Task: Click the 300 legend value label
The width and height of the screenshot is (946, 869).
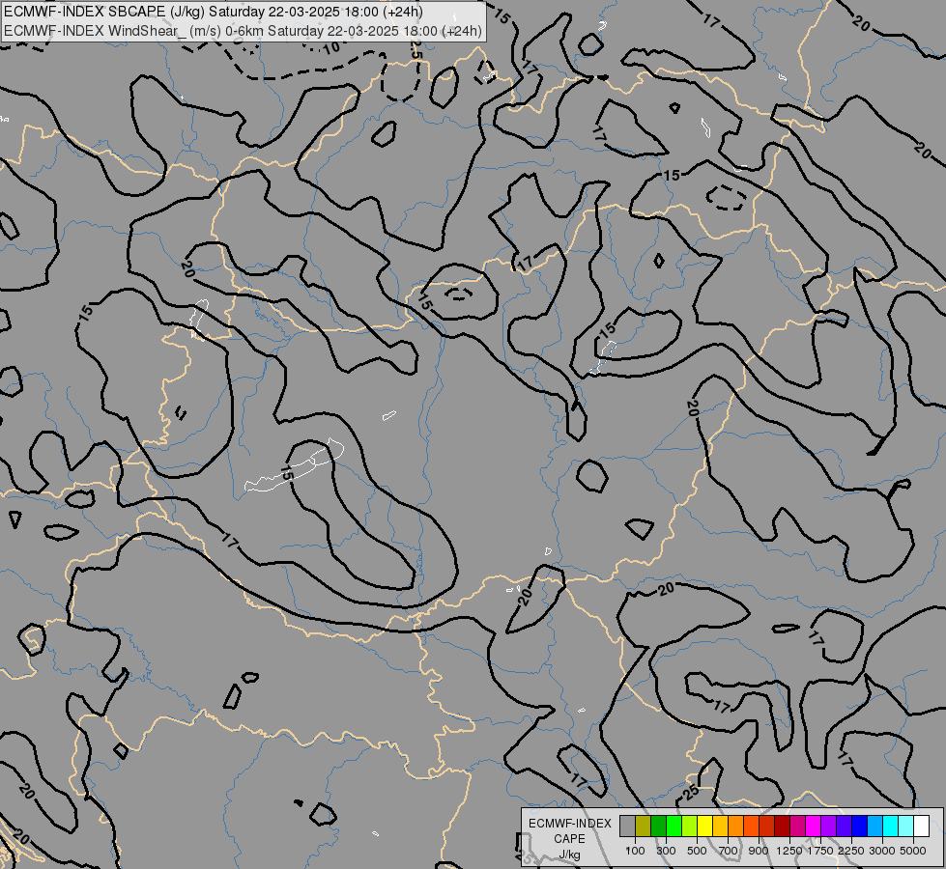Action: pyautogui.click(x=666, y=851)
